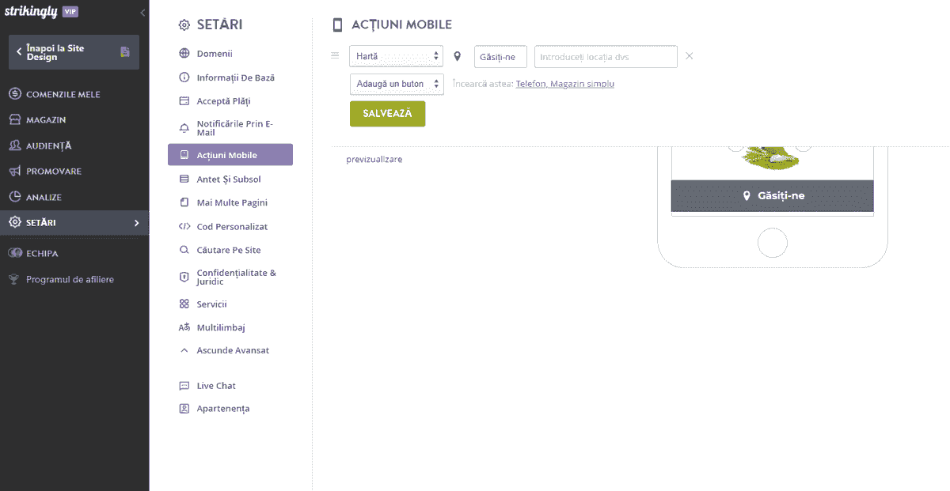Screen dimensions: 950x491
Task: Click the Confidențialitate & Juridic shield icon
Action: point(184,277)
